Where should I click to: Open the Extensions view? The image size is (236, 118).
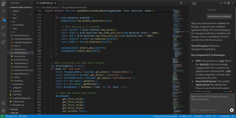click(3, 42)
